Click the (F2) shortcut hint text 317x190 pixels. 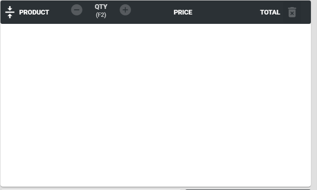(x=101, y=15)
